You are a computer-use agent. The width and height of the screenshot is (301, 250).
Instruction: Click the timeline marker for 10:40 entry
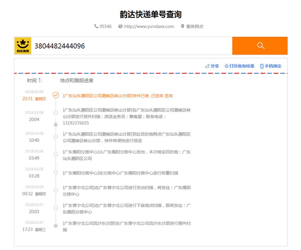coord(56,137)
